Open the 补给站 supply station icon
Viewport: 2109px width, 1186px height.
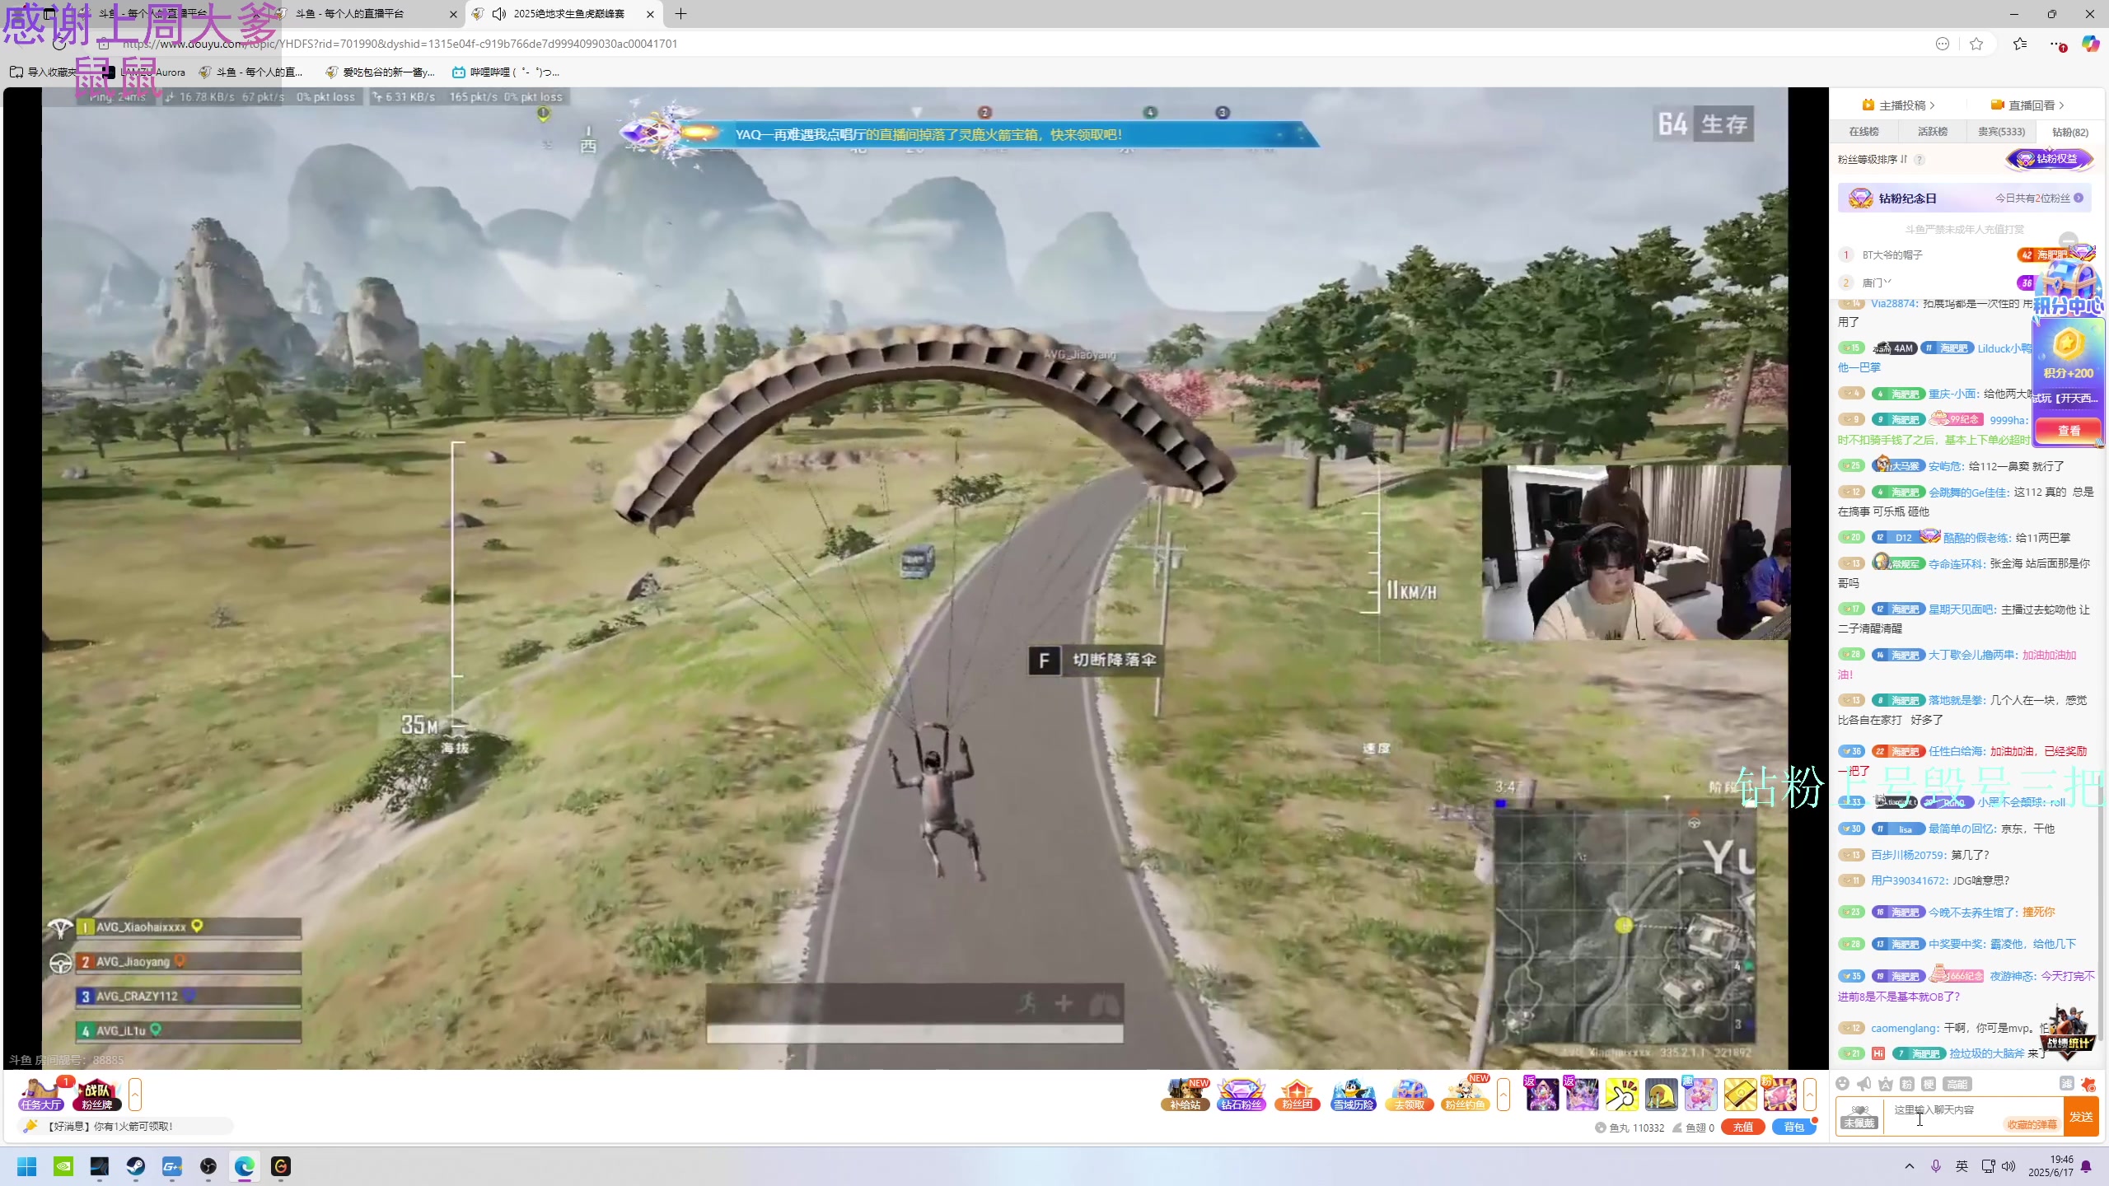coord(1185,1095)
